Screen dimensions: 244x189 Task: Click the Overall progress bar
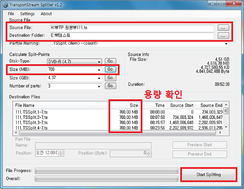(x=106, y=179)
